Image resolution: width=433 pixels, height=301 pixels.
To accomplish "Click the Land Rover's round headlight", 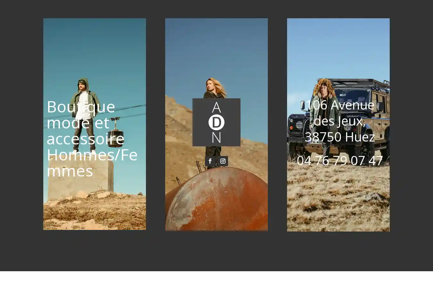I will coord(300,125).
